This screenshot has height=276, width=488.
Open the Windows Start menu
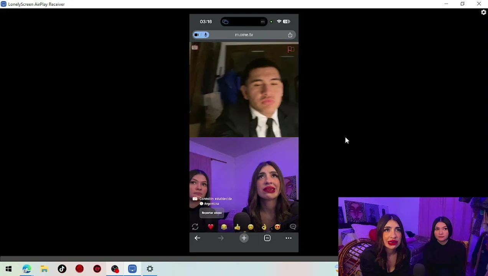(x=8, y=269)
